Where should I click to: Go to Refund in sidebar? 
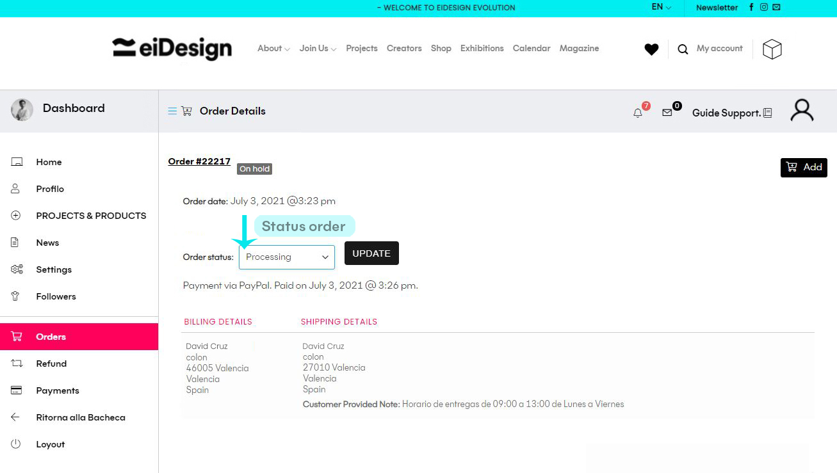click(x=51, y=364)
